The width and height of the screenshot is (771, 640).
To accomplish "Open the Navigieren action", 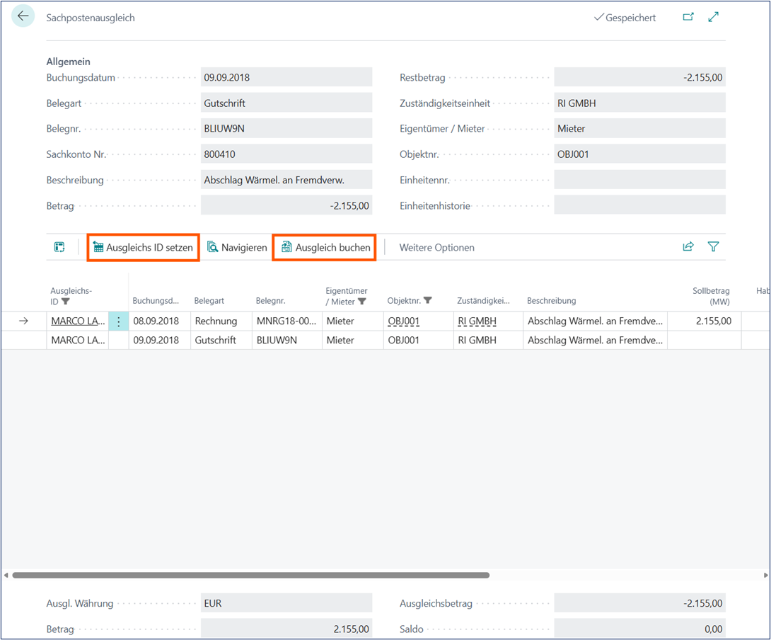I will [x=237, y=248].
